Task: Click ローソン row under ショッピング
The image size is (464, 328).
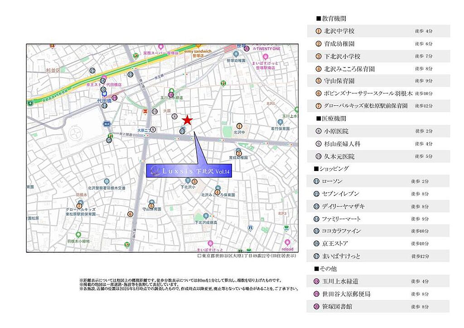Action: coord(378,181)
